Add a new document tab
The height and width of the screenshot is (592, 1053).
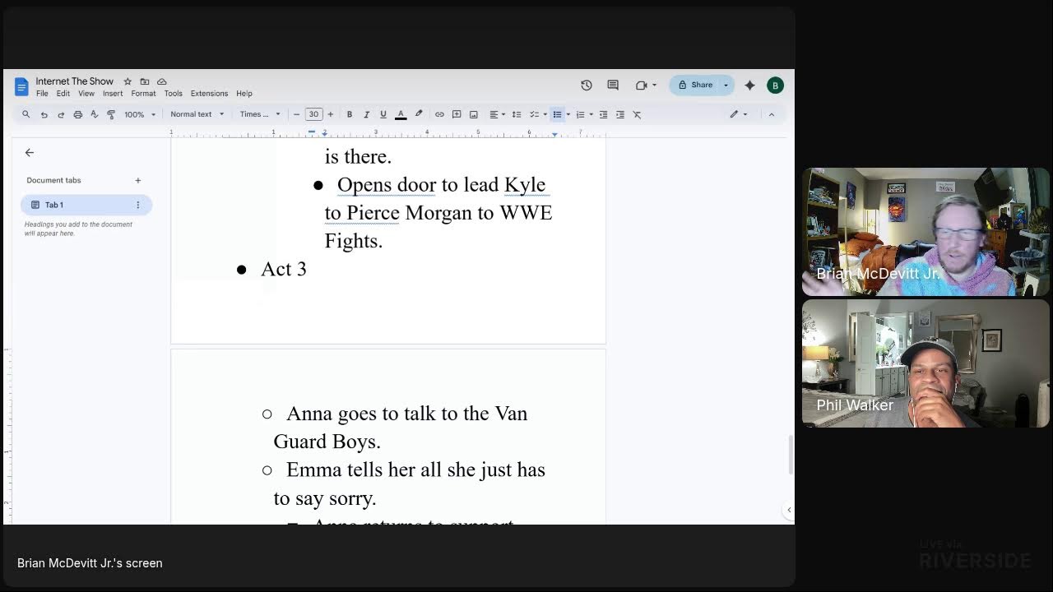pos(138,180)
